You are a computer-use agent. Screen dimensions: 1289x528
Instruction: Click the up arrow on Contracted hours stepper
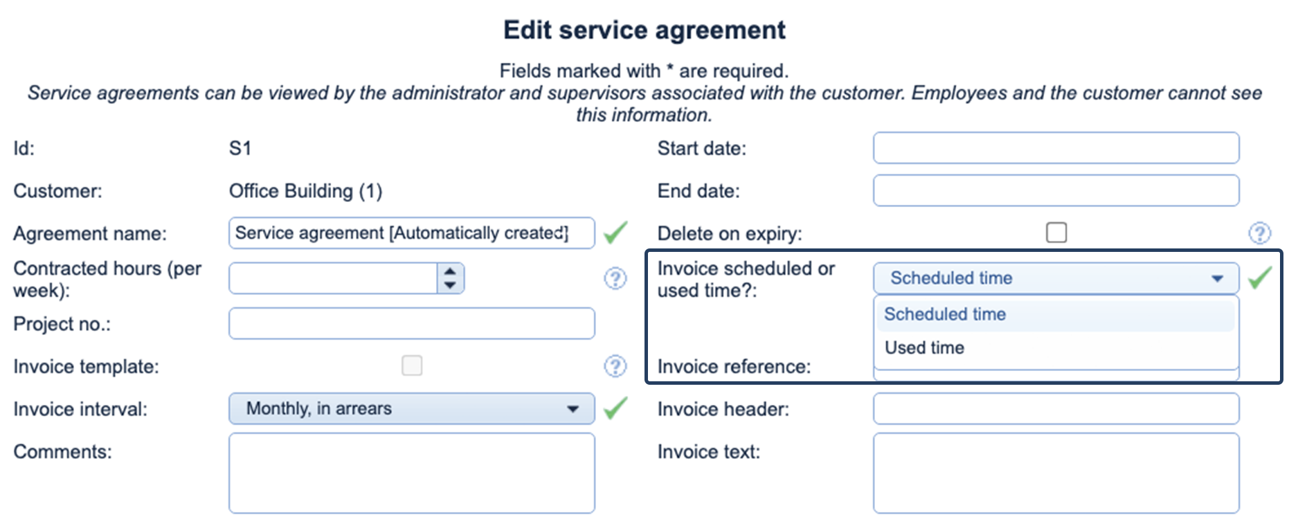(450, 271)
